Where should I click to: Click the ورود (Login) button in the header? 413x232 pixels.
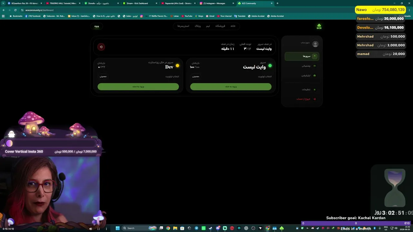96,26
